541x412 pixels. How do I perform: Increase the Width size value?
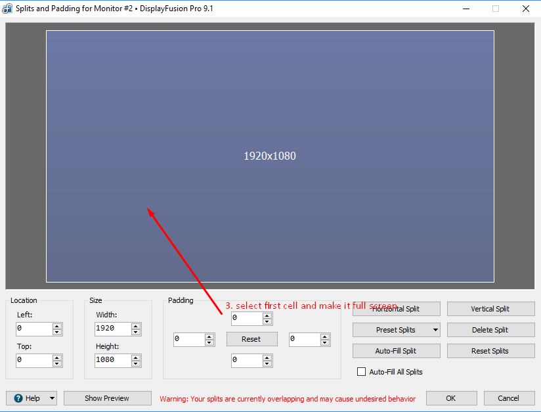coord(136,326)
